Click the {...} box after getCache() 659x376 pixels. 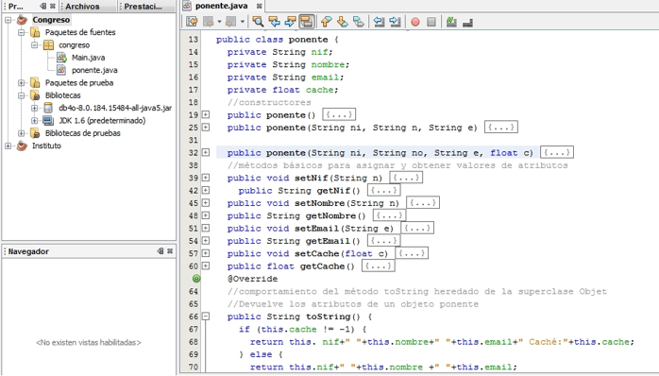379,265
